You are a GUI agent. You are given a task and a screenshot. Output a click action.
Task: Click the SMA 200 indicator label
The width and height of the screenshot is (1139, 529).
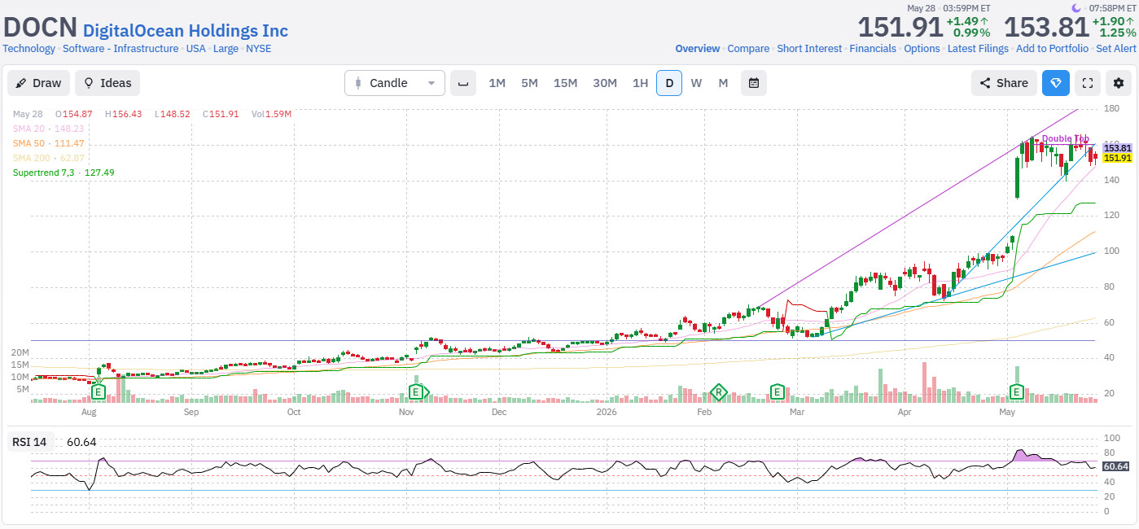[48, 158]
